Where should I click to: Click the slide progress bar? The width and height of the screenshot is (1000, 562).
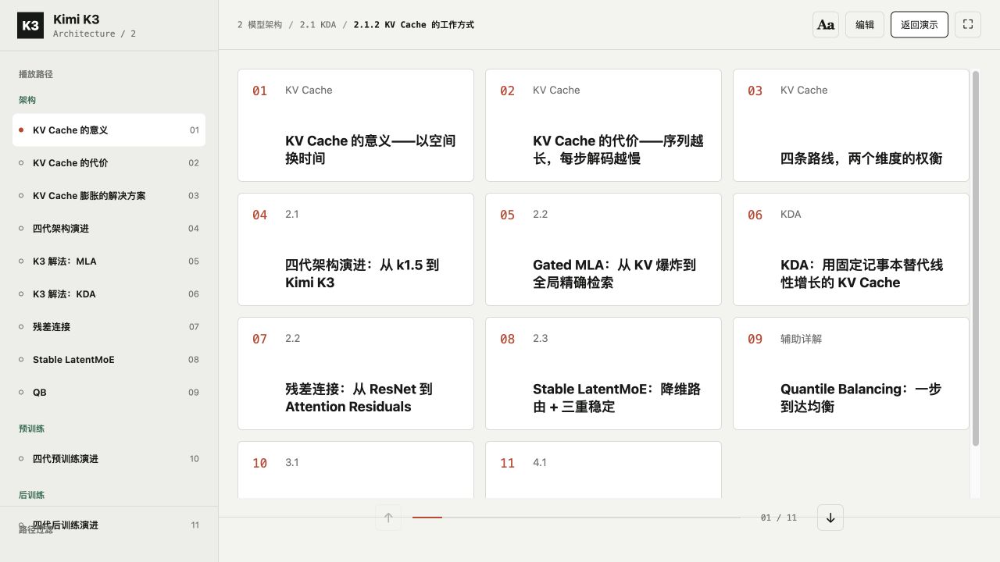(x=577, y=518)
